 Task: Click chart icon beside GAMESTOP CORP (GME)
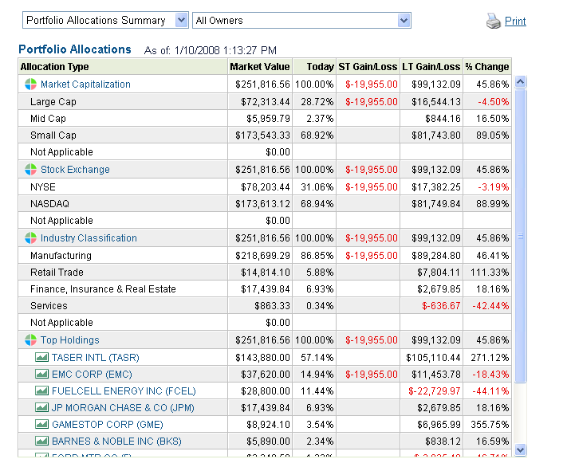[x=42, y=425]
